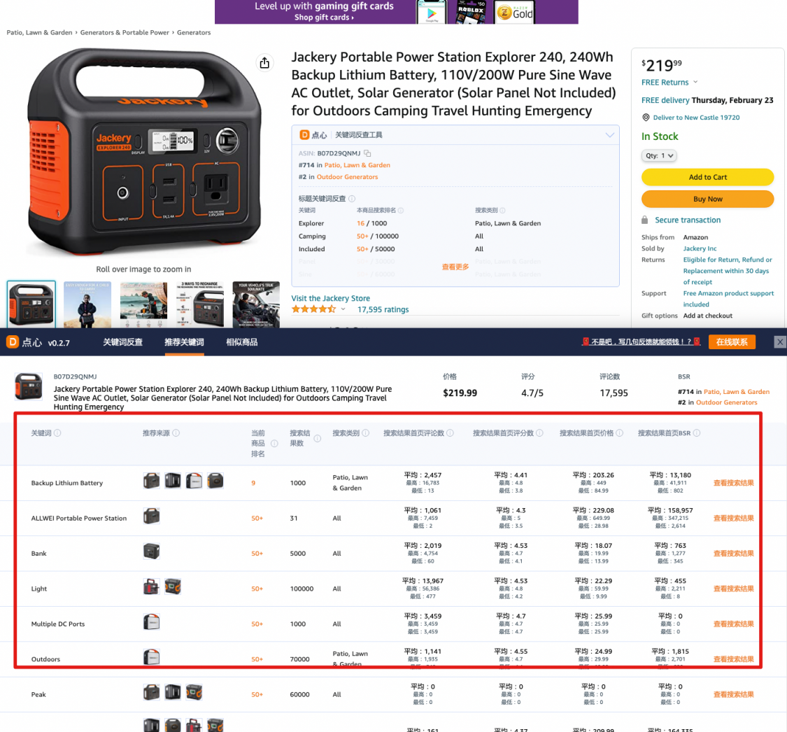Expand the star ratings dropdown arrow
Image resolution: width=787 pixels, height=732 pixels.
pos(343,309)
